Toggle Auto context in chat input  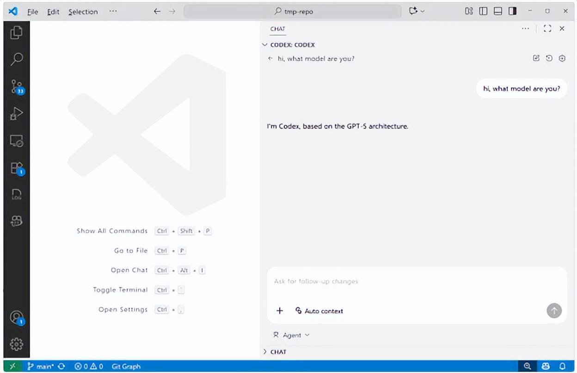tap(319, 311)
